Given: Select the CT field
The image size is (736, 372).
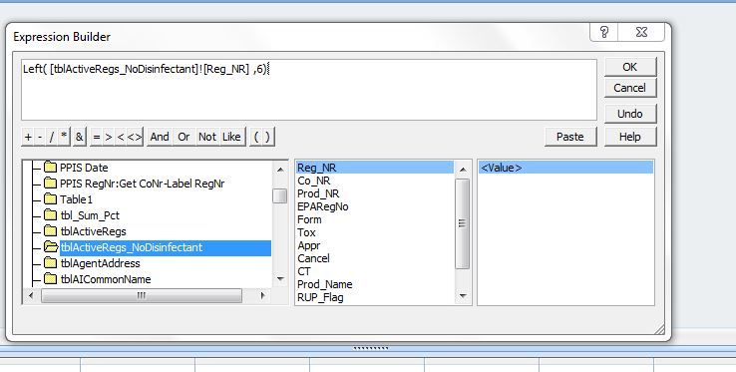Looking at the screenshot, I should (304, 271).
